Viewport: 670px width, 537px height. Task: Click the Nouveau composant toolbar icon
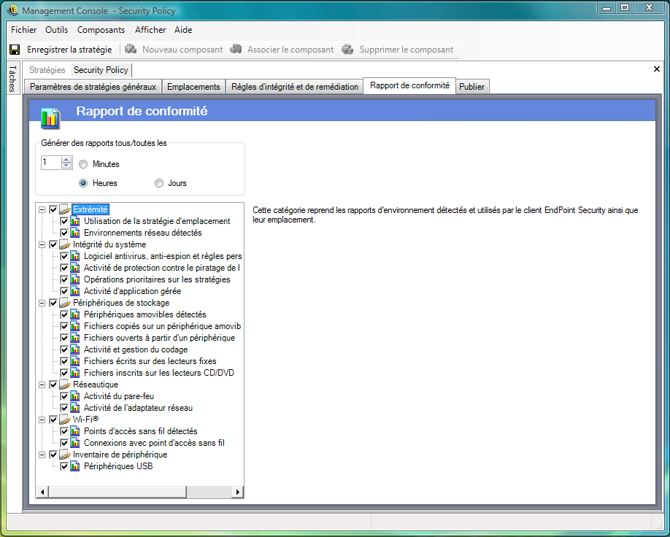pos(131,50)
